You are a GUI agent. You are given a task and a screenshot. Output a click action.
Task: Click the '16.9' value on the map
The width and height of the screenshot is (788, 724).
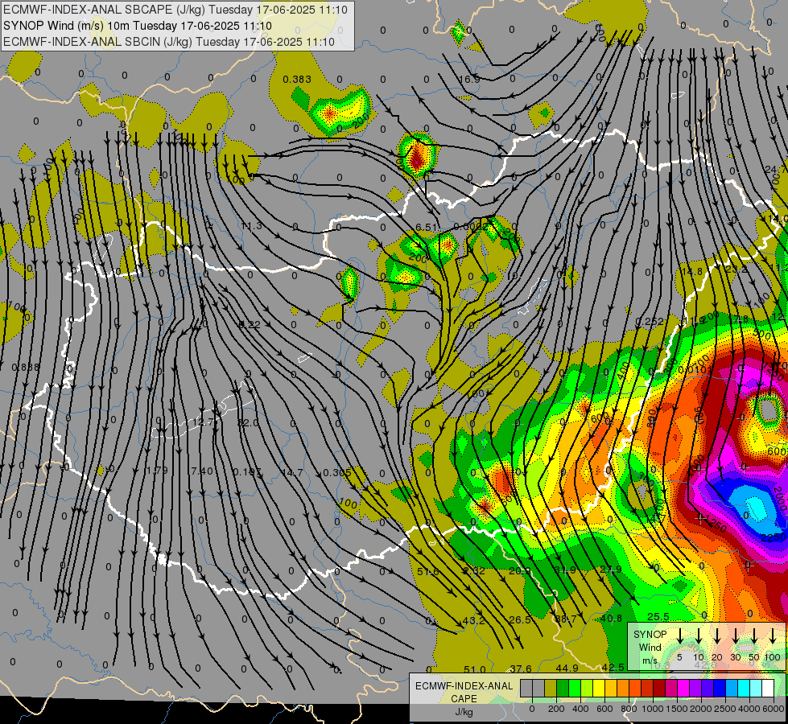click(x=469, y=79)
